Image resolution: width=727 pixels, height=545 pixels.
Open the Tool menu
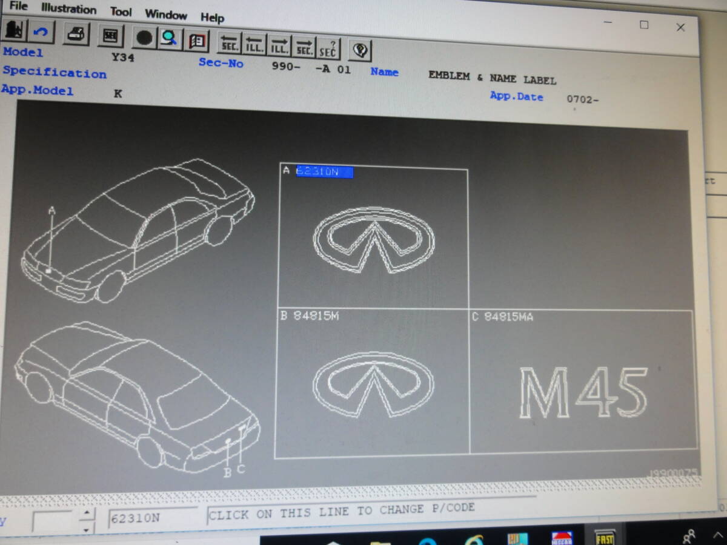click(x=121, y=12)
